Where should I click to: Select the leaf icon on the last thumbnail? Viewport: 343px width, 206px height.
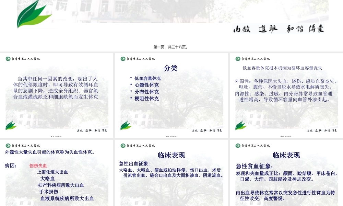(238, 145)
